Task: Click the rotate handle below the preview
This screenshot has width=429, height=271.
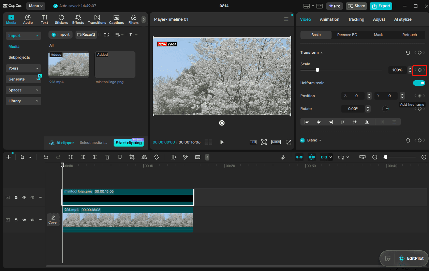Action: [x=222, y=123]
